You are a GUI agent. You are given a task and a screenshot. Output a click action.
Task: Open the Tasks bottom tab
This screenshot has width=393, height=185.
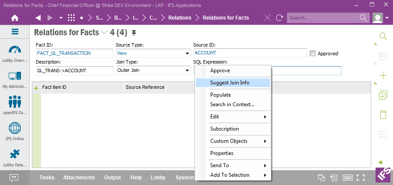(47, 178)
